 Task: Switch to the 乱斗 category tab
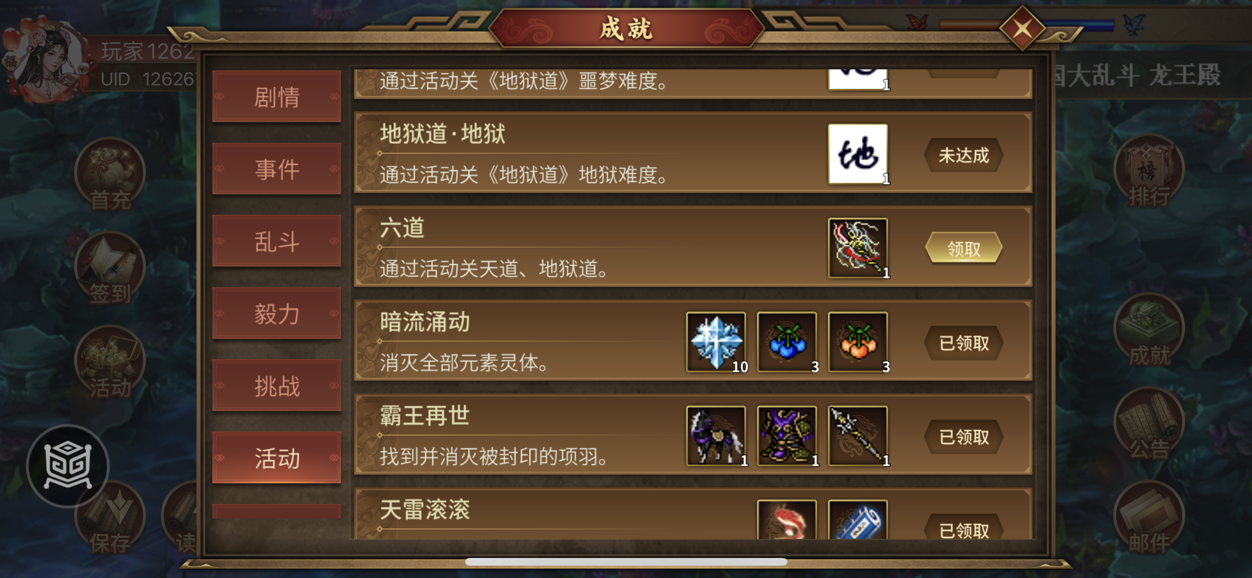coord(277,241)
